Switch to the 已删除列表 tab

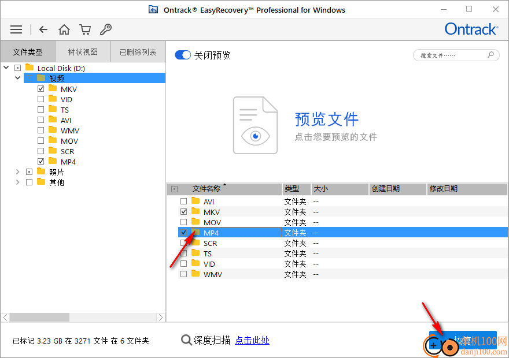(138, 51)
